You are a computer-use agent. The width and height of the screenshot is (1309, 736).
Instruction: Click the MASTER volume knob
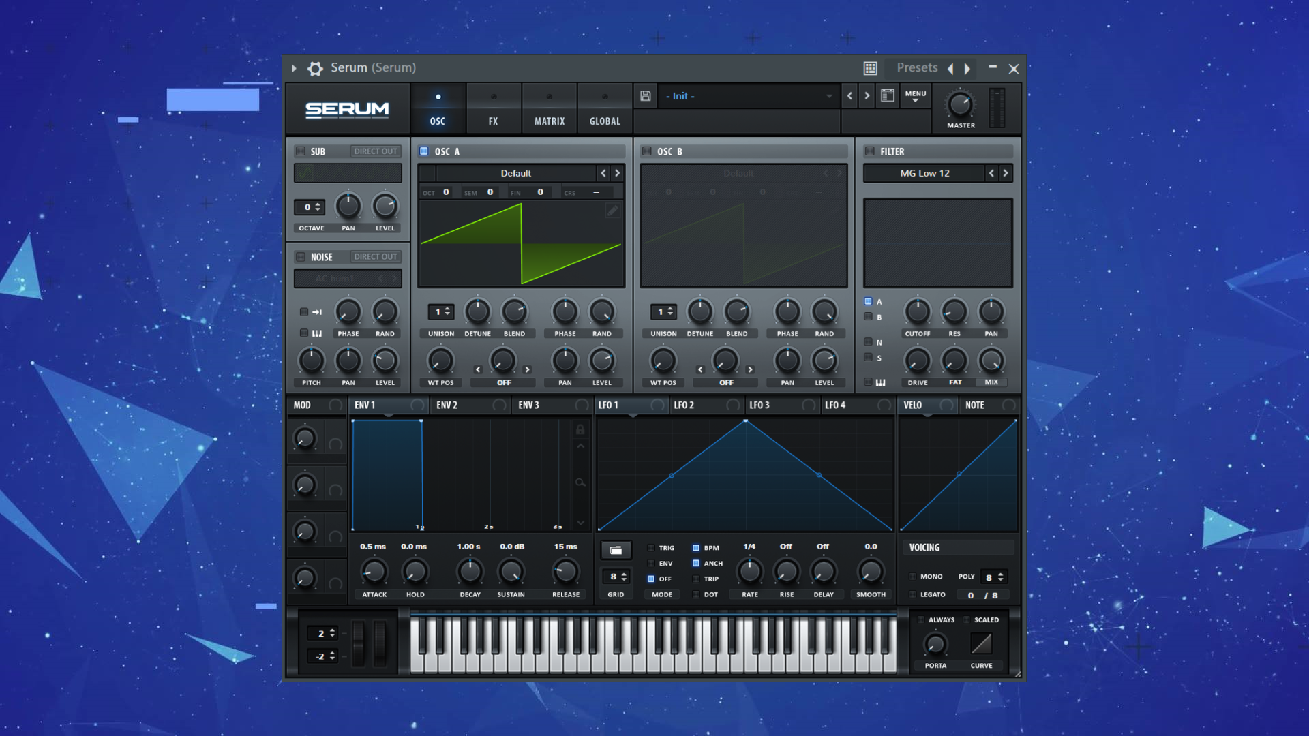960,104
